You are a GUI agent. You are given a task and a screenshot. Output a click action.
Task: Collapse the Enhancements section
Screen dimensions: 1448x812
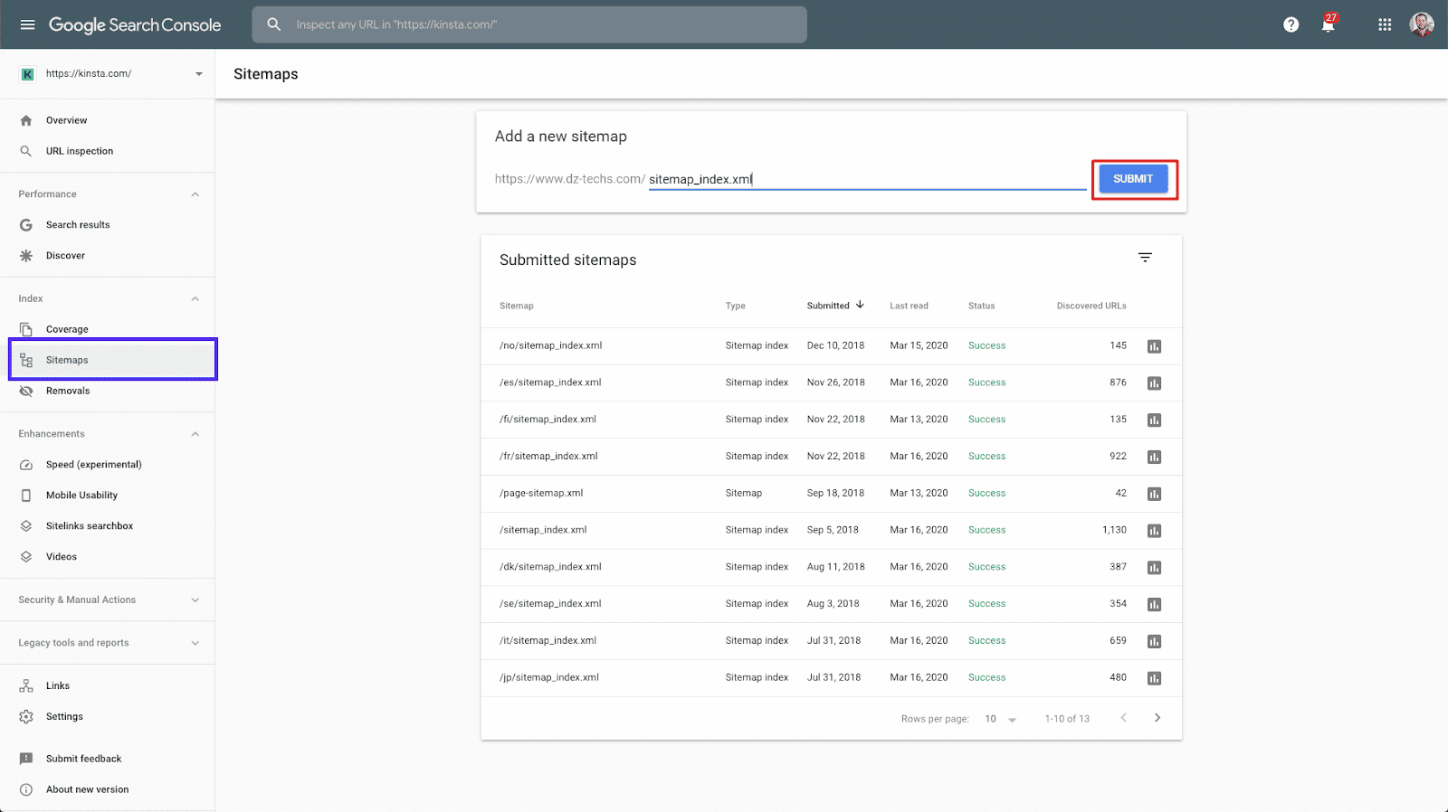(x=195, y=434)
